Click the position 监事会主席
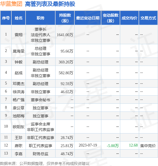The width and height of the screenshot is (158, 166). [x=40, y=124]
